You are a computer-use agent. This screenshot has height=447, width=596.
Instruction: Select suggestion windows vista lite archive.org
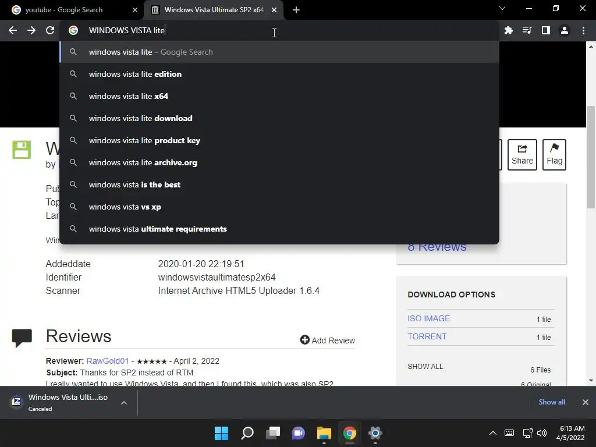point(279,163)
